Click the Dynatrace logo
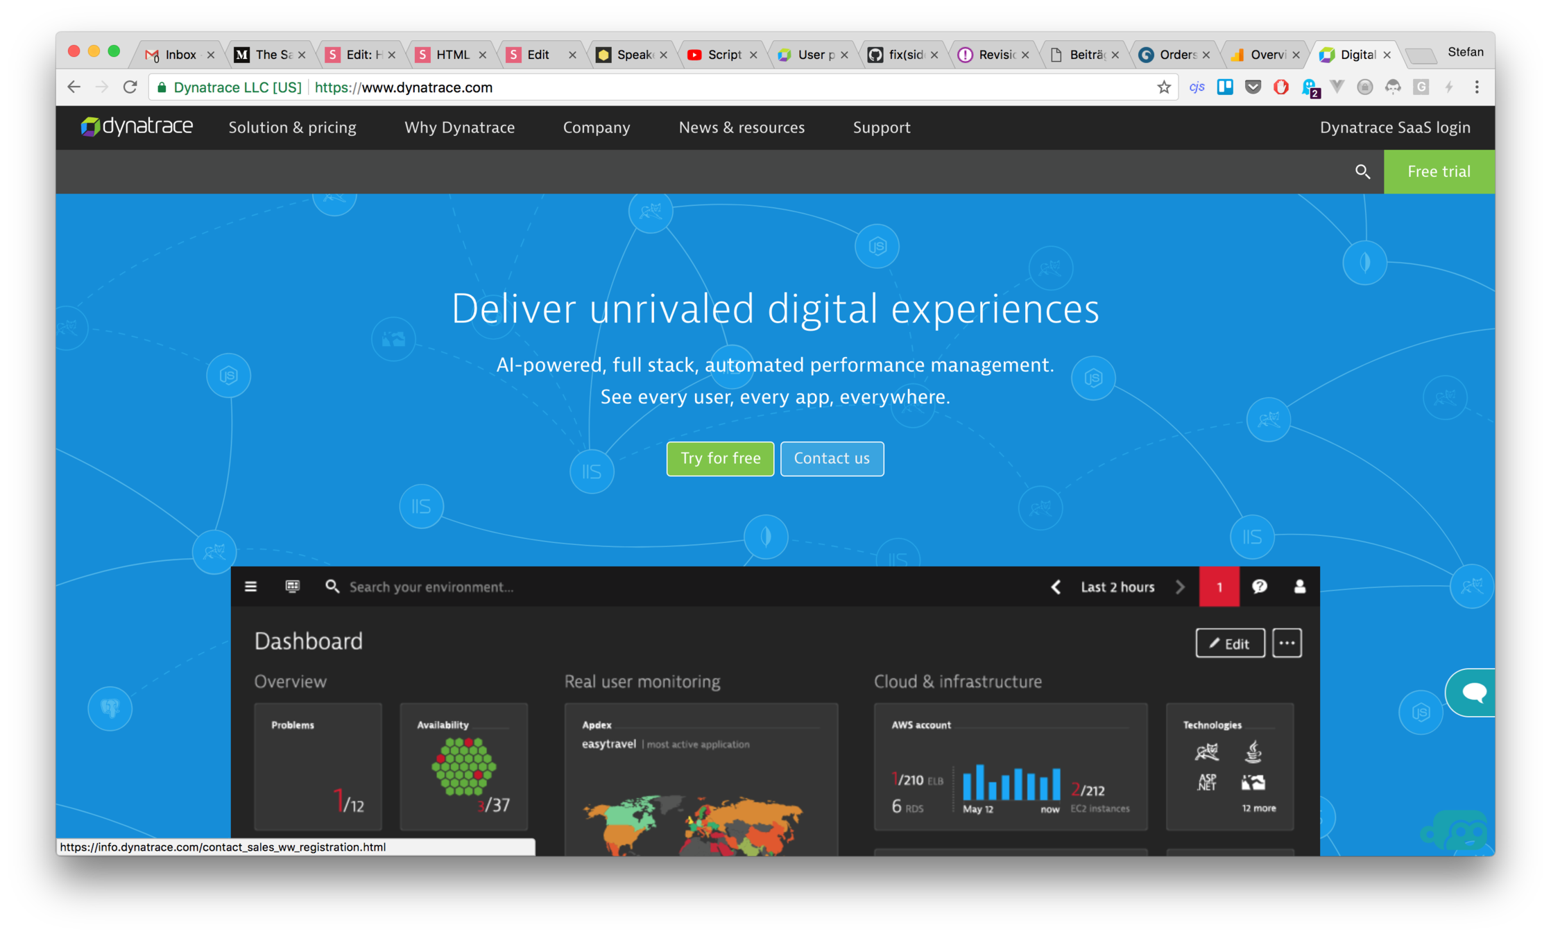The image size is (1551, 936). point(137,127)
